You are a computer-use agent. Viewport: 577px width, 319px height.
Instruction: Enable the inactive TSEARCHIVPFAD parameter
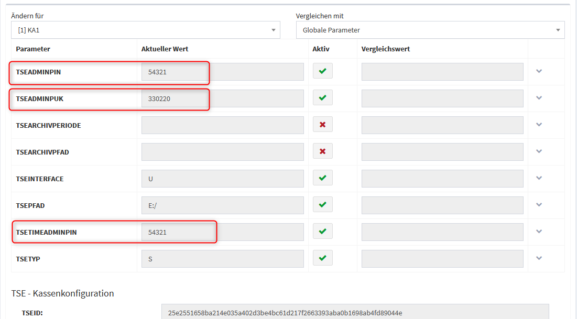pos(322,151)
